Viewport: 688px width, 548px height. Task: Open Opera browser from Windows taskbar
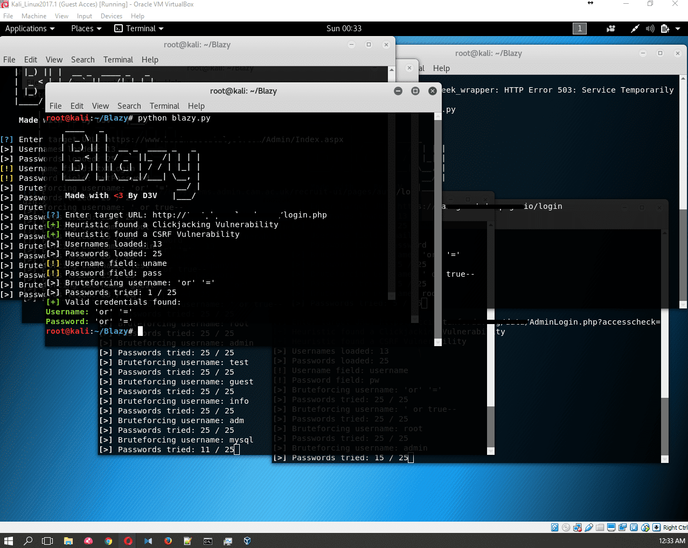[128, 540]
